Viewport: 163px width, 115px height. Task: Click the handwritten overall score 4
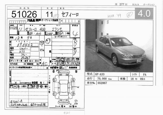[75, 34]
